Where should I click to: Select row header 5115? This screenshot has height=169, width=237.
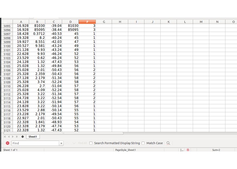[7, 106]
